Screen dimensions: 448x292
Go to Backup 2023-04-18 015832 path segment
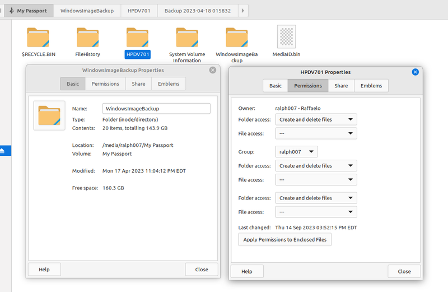tap(198, 11)
